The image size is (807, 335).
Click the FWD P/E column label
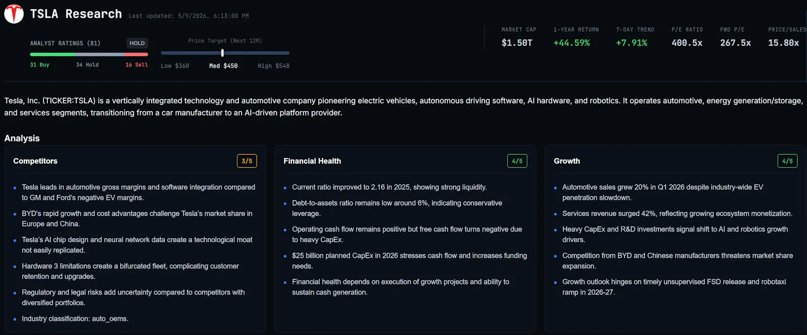pyautogui.click(x=732, y=30)
